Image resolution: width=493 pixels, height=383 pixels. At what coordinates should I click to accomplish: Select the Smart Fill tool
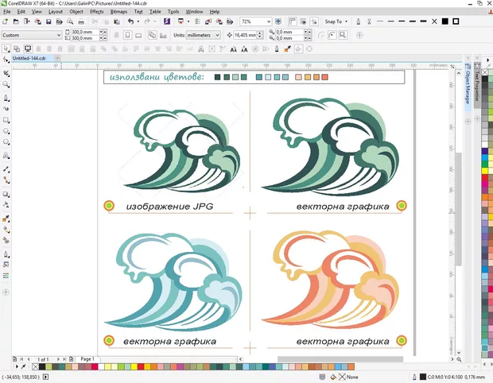coord(6,240)
